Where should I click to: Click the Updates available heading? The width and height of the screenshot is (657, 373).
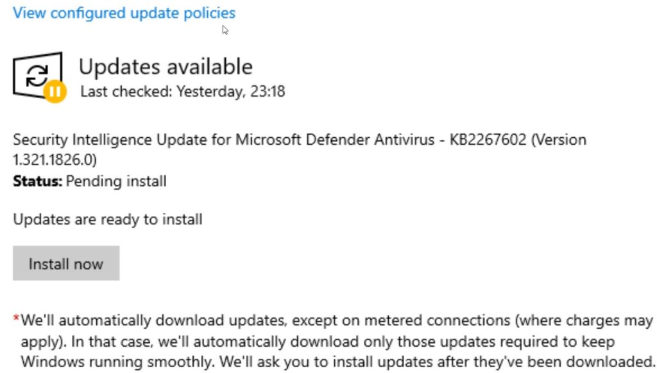(166, 65)
